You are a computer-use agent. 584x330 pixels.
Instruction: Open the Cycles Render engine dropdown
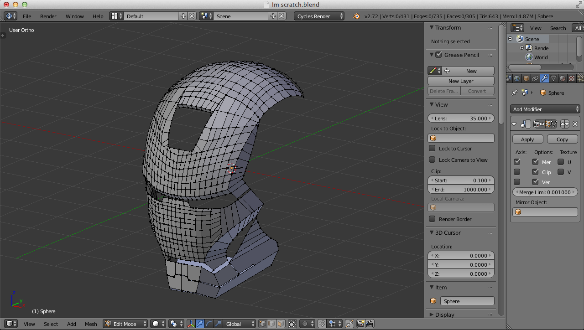pos(319,16)
